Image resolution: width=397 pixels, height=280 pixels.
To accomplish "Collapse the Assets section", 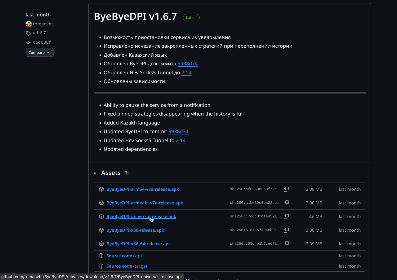I will click(x=95, y=173).
